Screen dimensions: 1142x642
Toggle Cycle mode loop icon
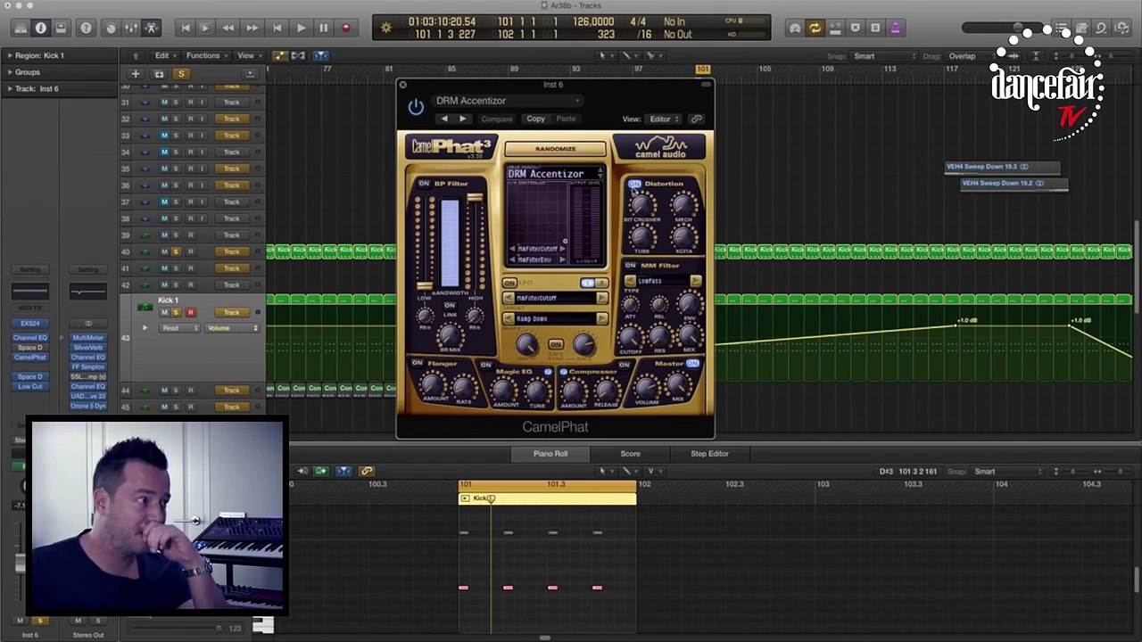pyautogui.click(x=815, y=28)
